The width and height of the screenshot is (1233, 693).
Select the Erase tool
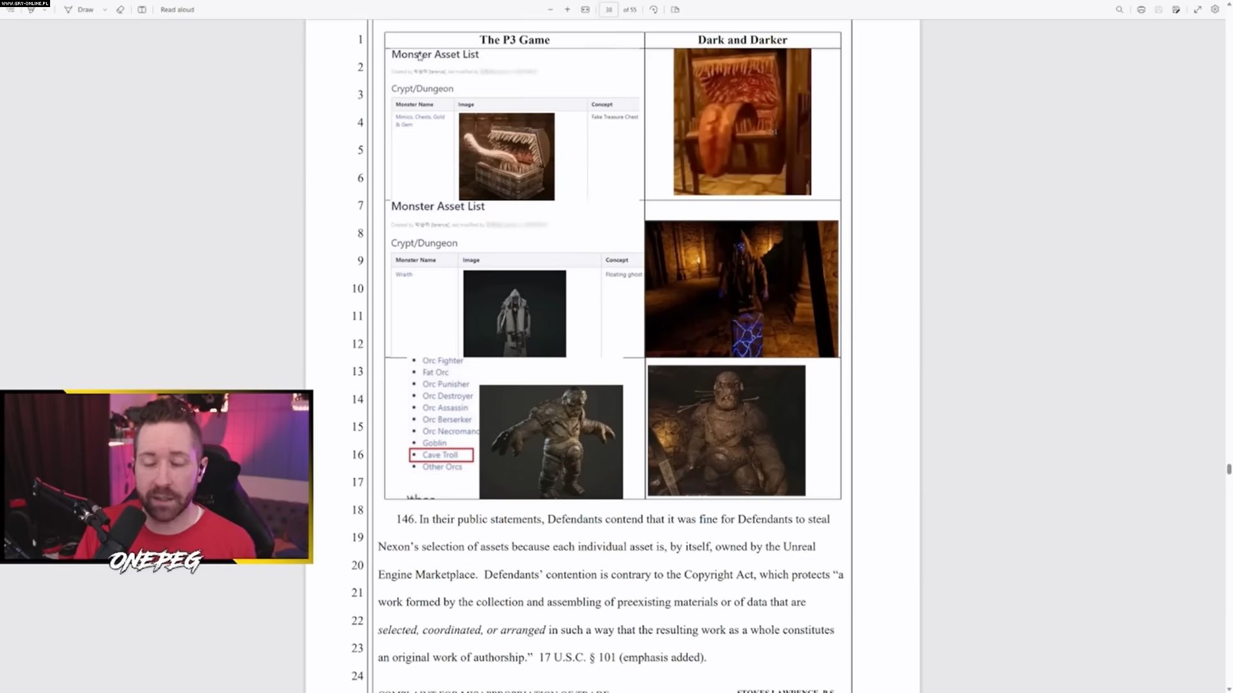[120, 10]
